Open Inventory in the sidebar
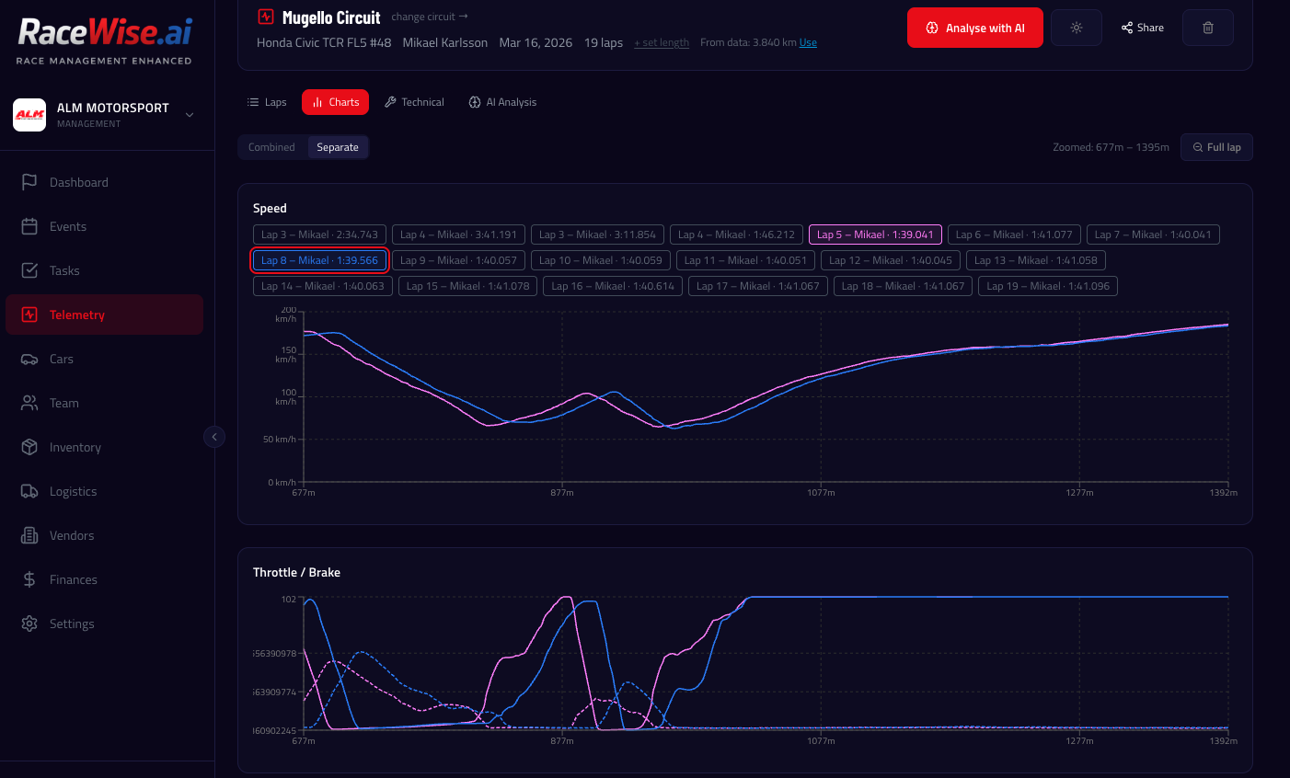 tap(75, 447)
